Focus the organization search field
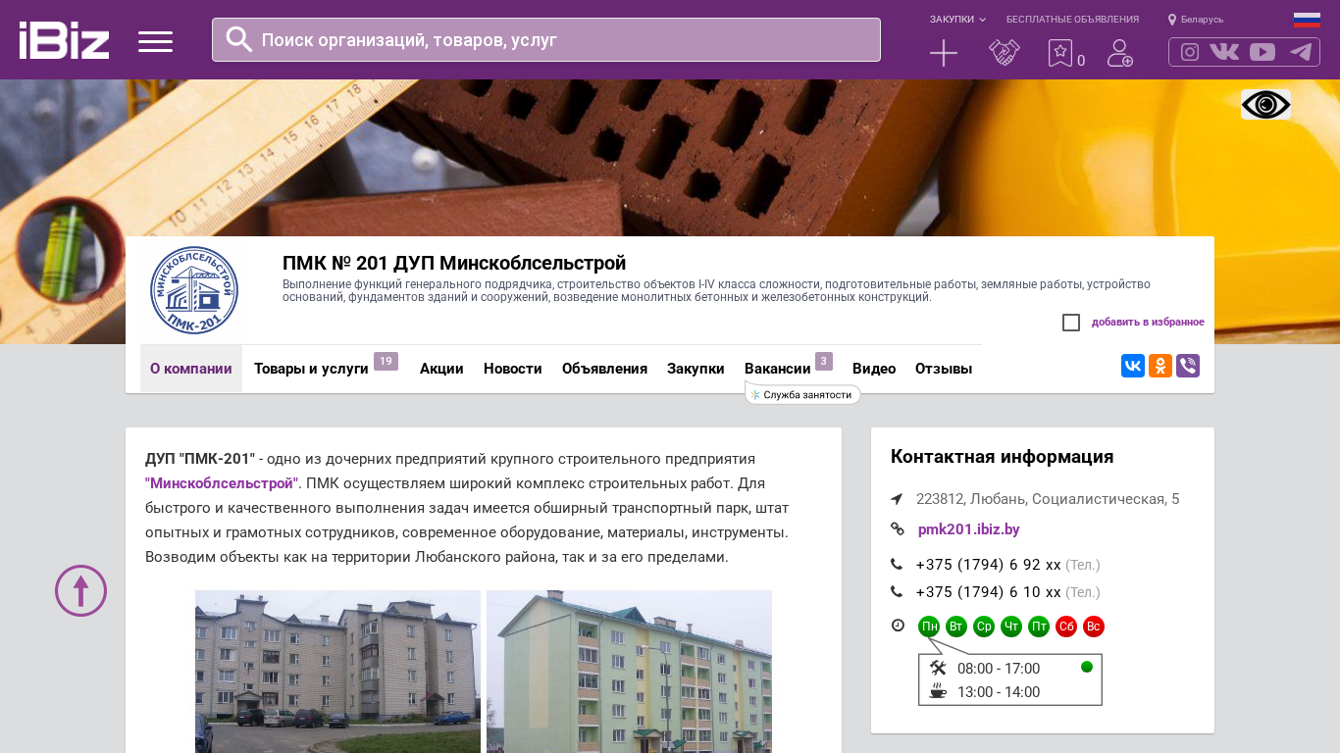 [x=546, y=39]
